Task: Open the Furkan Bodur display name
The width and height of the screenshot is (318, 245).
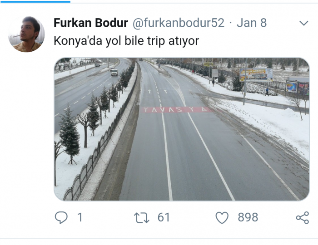Action: (91, 23)
